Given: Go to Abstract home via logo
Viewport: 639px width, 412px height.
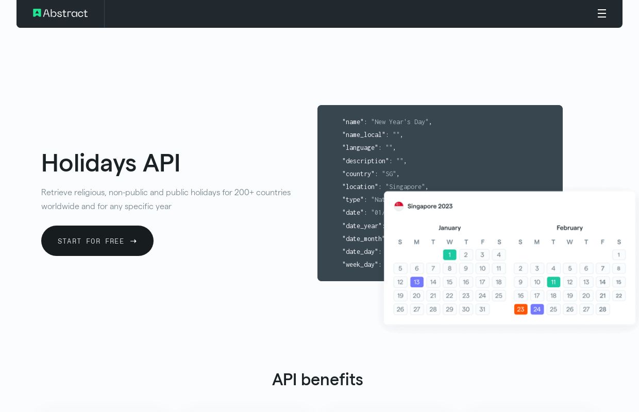Looking at the screenshot, I should 60,13.
